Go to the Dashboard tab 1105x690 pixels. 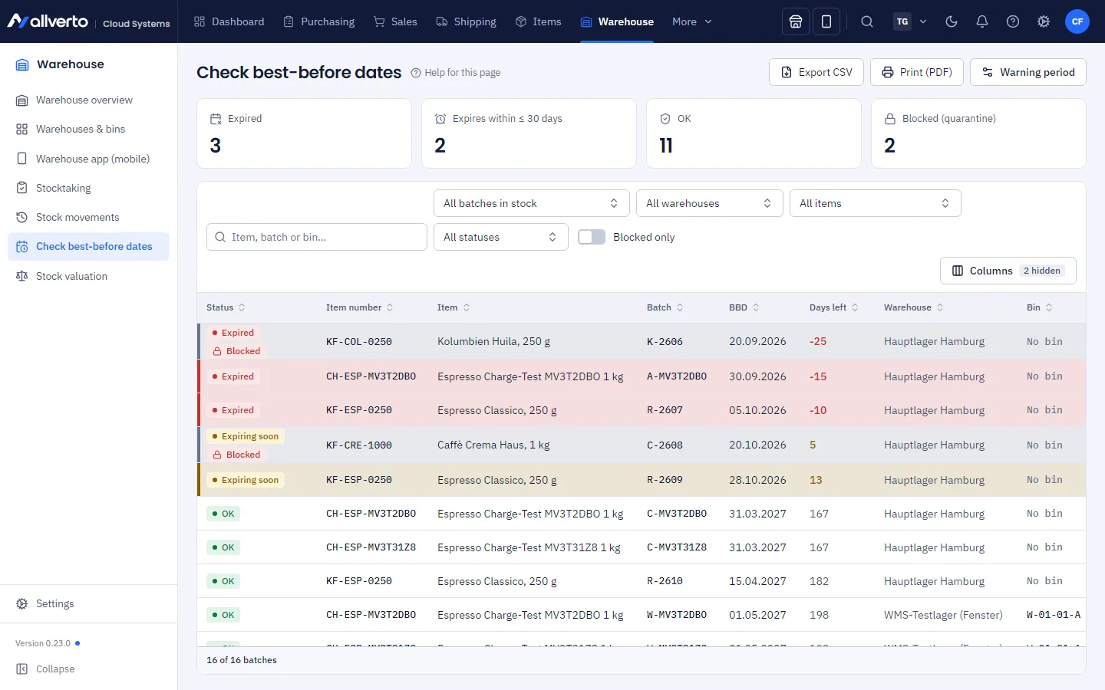[x=229, y=21]
